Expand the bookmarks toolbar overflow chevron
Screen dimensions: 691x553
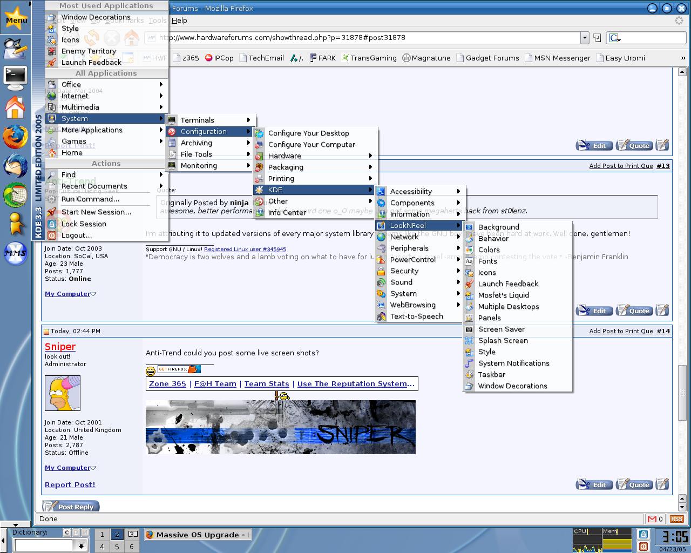(683, 58)
